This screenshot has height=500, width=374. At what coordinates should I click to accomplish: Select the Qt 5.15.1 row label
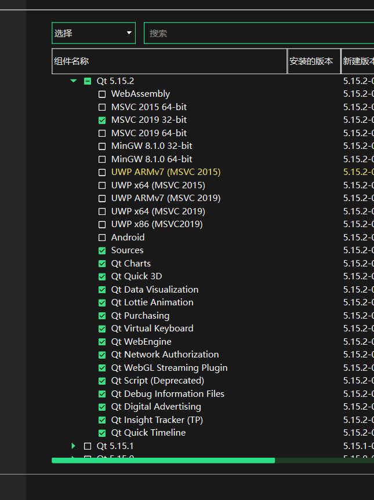pos(115,446)
